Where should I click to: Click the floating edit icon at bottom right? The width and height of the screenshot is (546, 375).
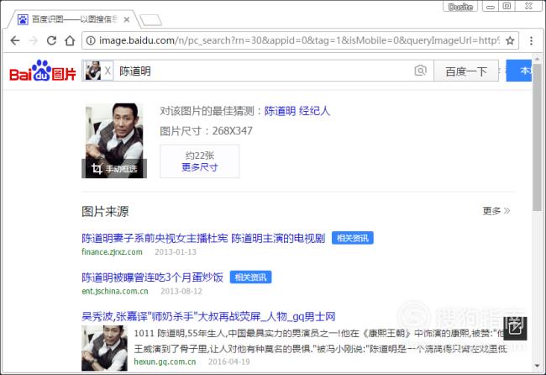(516, 328)
